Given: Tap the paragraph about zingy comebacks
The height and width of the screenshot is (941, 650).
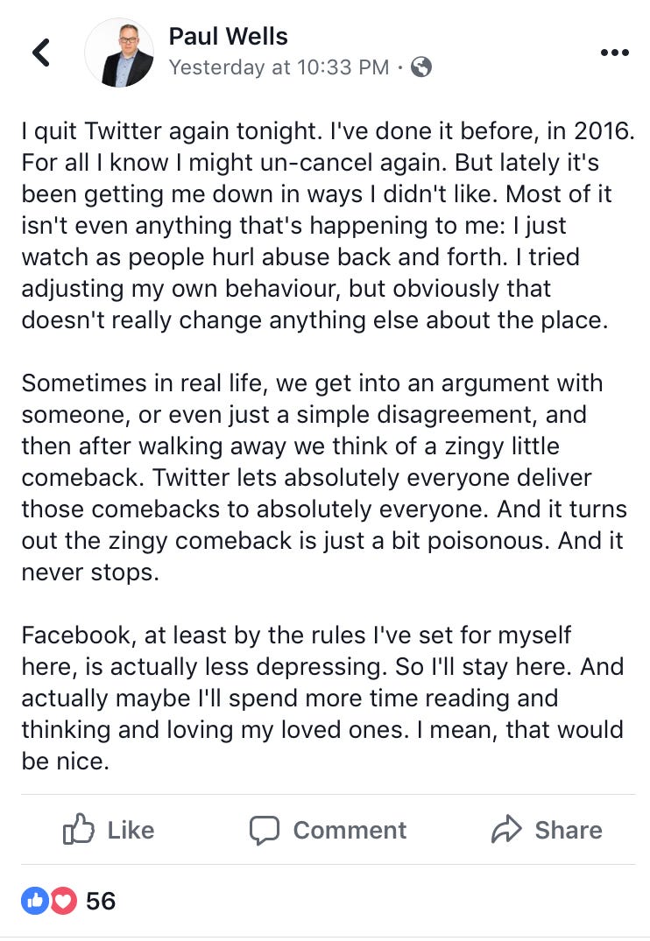Looking at the screenshot, I should (x=324, y=478).
